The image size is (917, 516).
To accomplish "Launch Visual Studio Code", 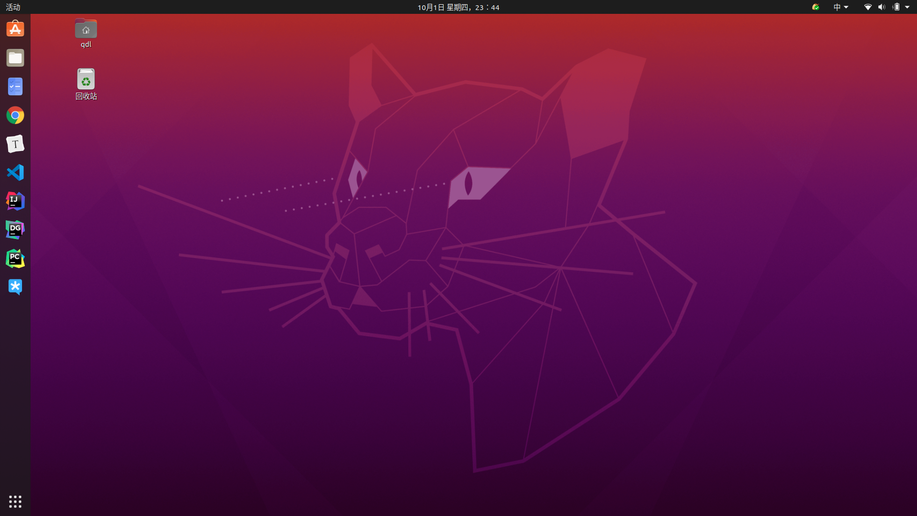I will coord(15,172).
